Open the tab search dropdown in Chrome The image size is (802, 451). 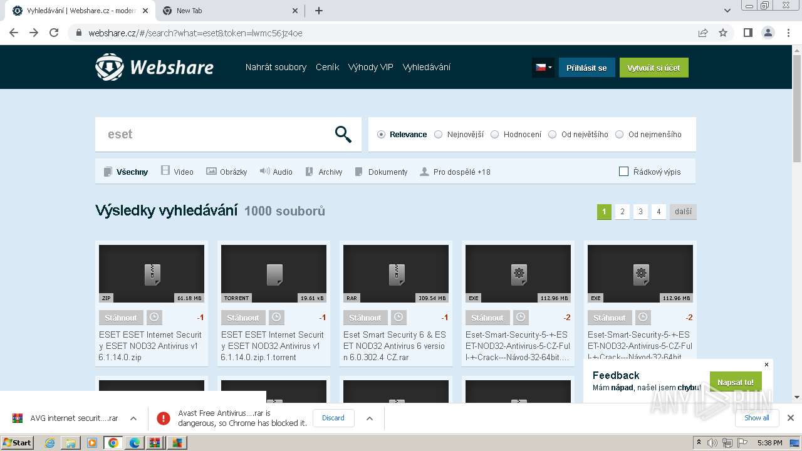point(727,11)
